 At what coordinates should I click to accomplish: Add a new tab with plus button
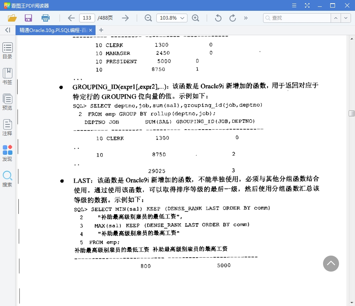pyautogui.click(x=101, y=30)
